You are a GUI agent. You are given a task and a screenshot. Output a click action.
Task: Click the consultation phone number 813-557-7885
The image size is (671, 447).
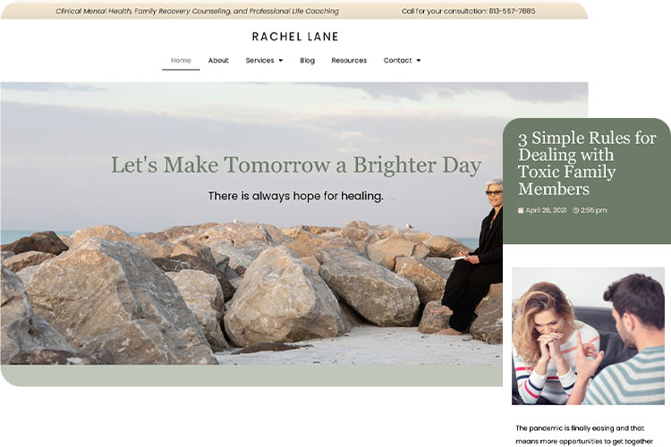click(x=512, y=11)
